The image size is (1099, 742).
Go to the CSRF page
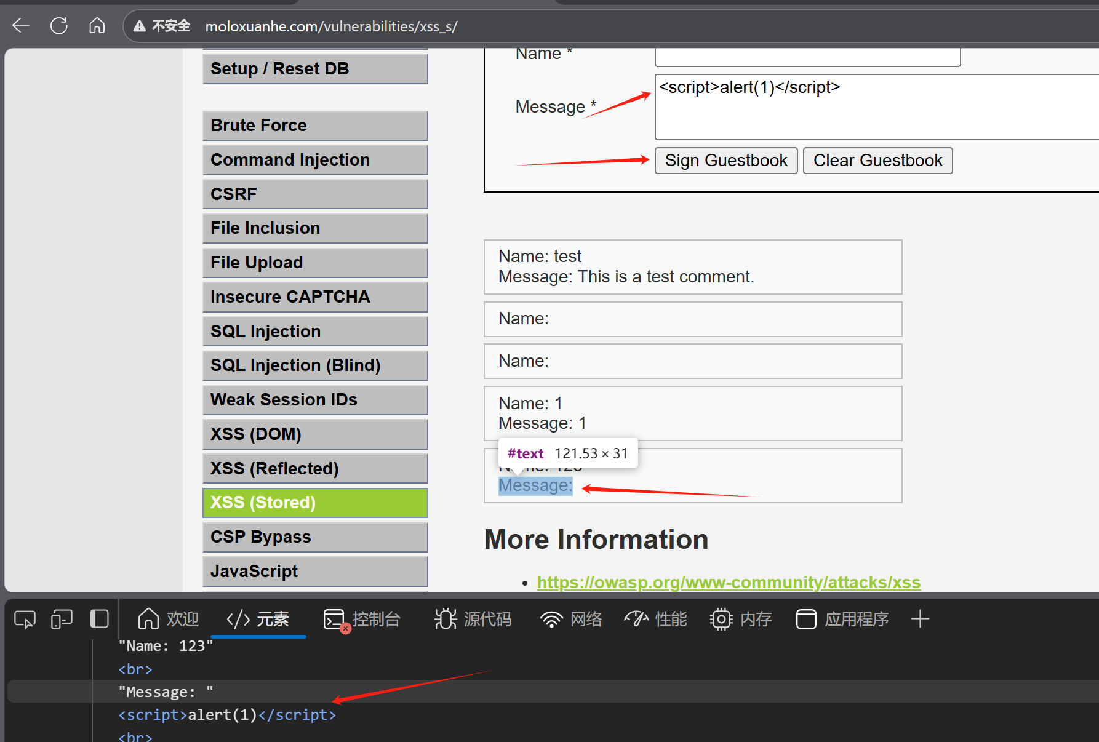pos(315,194)
